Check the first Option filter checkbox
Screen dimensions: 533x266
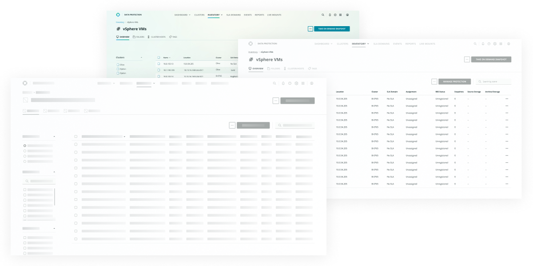[118, 69]
